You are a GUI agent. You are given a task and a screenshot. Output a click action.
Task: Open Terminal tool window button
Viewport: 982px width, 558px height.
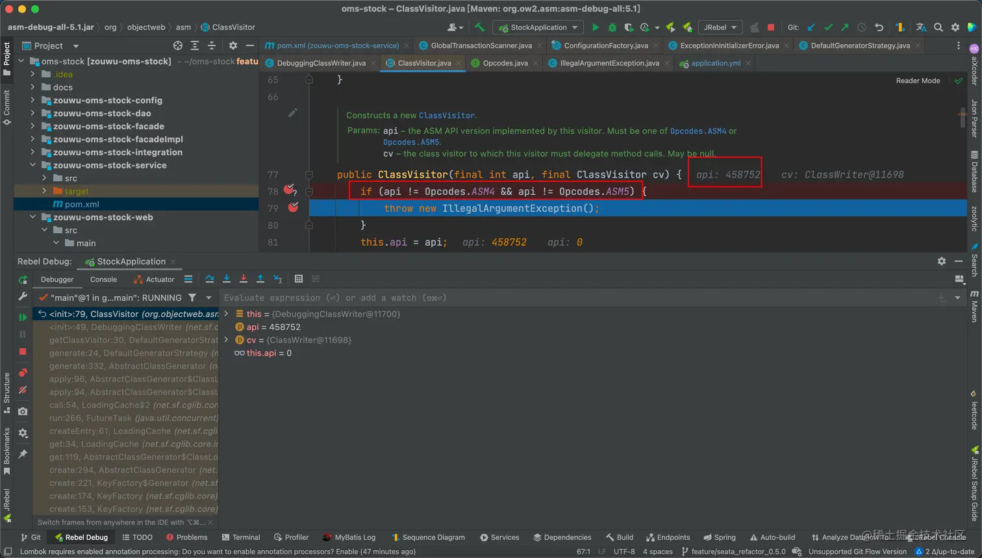tap(241, 537)
